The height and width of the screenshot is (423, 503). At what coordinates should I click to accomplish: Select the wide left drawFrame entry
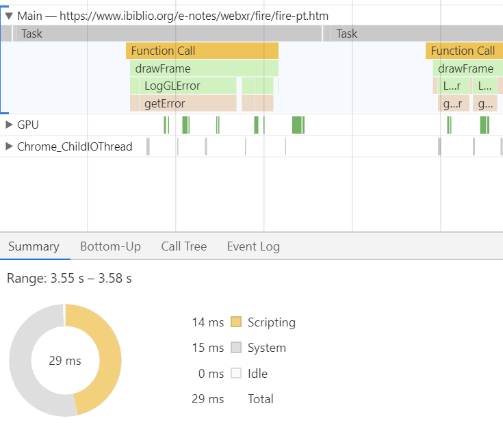pyautogui.click(x=204, y=68)
